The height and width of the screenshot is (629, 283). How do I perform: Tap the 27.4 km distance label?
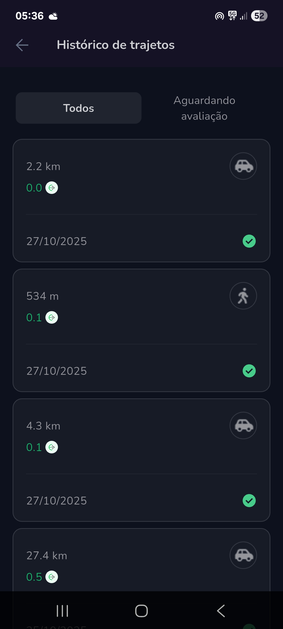(47, 556)
